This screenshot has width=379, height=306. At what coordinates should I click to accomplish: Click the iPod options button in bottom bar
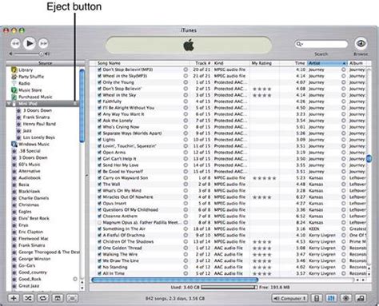click(x=317, y=298)
